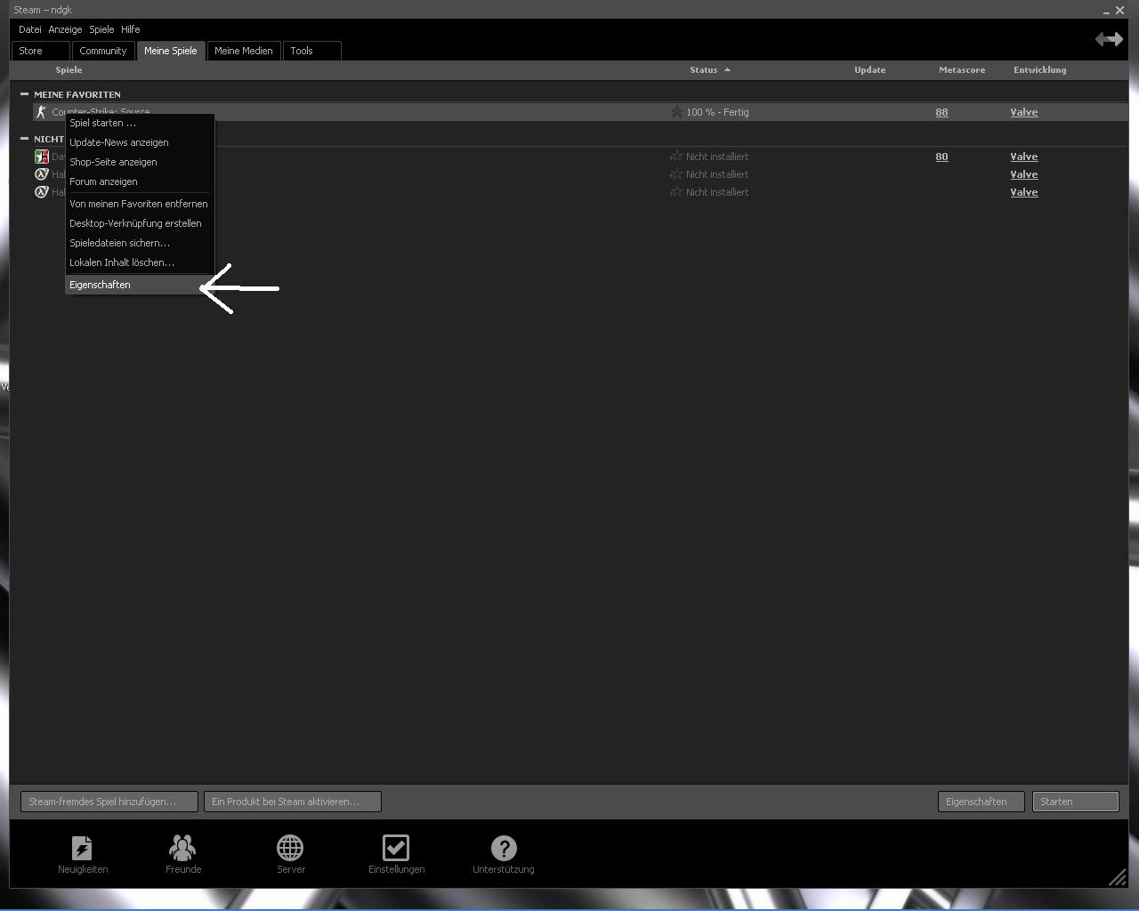
Task: Choose Spieledateien sichern from context menu
Action: click(119, 243)
